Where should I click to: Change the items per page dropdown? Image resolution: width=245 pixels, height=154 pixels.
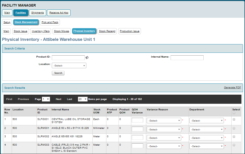83,99
